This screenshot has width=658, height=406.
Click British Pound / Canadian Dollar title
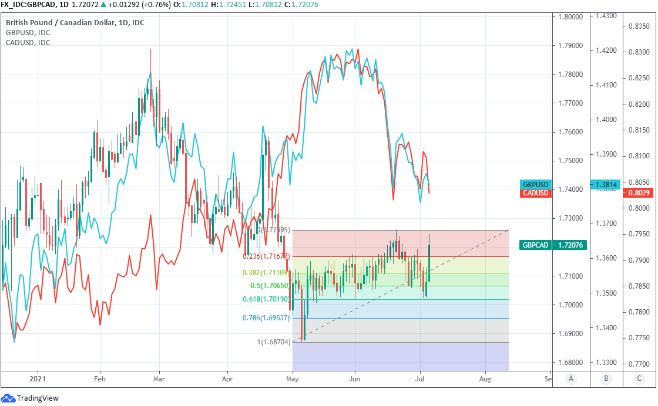75,22
